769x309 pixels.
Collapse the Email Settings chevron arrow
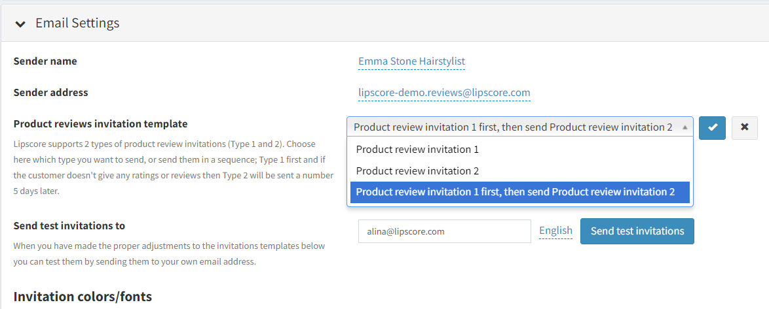(21, 24)
